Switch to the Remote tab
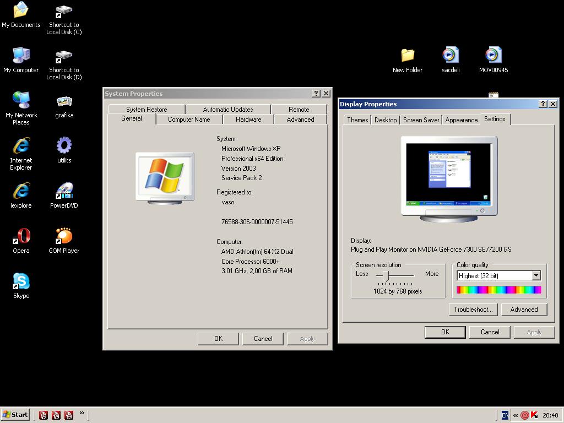 coord(299,110)
